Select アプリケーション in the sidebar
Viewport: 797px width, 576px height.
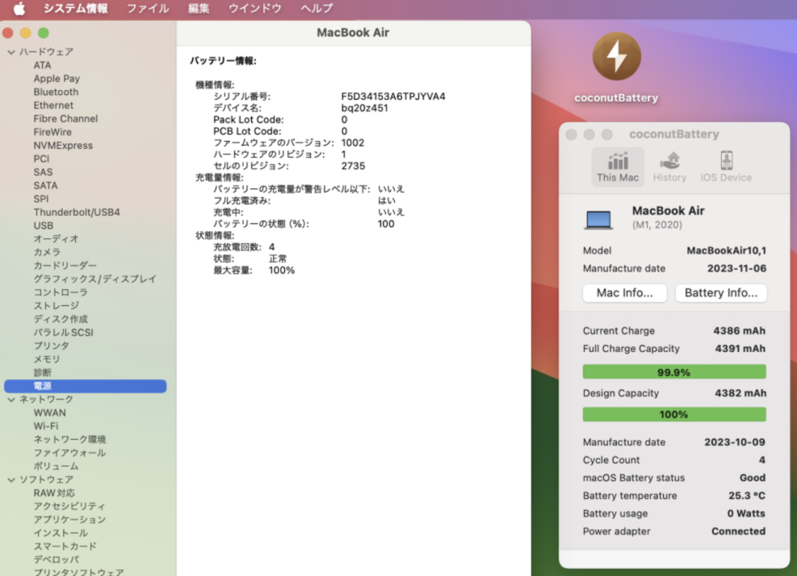click(69, 519)
